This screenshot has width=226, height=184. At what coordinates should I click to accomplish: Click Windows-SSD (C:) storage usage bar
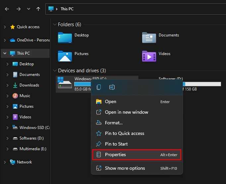tap(83, 84)
